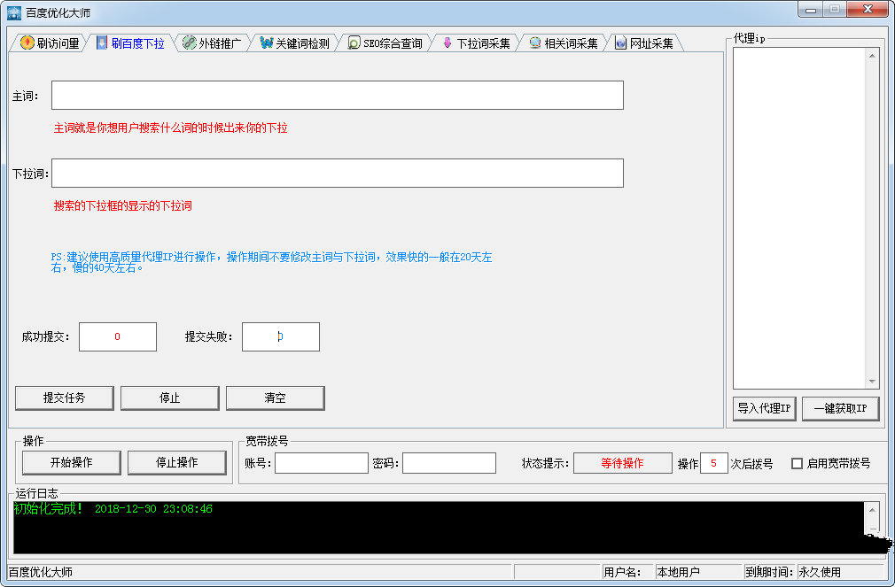Image resolution: width=895 pixels, height=587 pixels.
Task: Click the 清空 button
Action: click(x=275, y=398)
